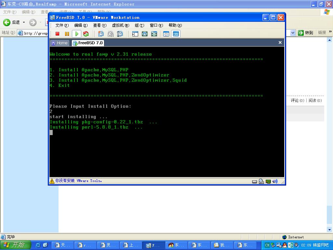
Task: Take a snapshot with the clock-star icon
Action: [x=101, y=34]
